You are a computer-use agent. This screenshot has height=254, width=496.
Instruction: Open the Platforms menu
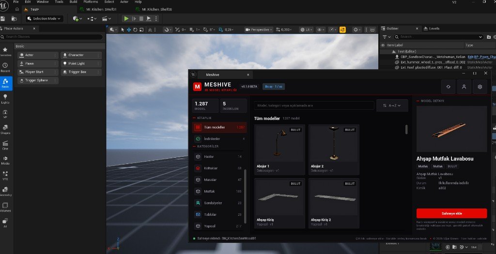[x=91, y=2]
